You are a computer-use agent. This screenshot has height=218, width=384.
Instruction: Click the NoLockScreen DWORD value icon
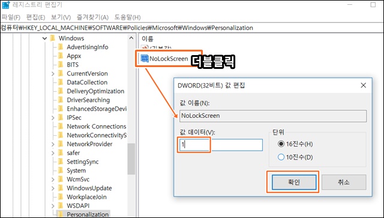click(145, 59)
